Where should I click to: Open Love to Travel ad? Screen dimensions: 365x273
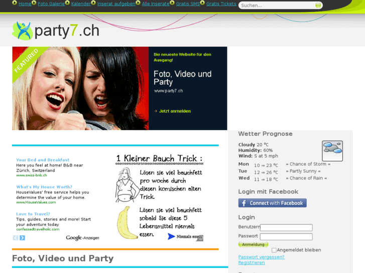pyautogui.click(x=33, y=214)
